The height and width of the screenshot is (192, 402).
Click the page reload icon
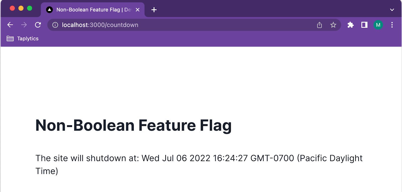pyautogui.click(x=38, y=25)
